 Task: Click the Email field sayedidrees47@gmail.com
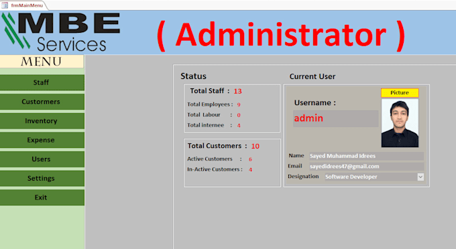click(366, 166)
